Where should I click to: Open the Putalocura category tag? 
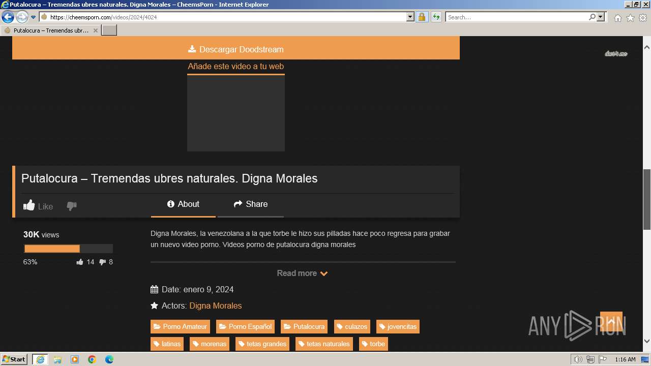304,326
